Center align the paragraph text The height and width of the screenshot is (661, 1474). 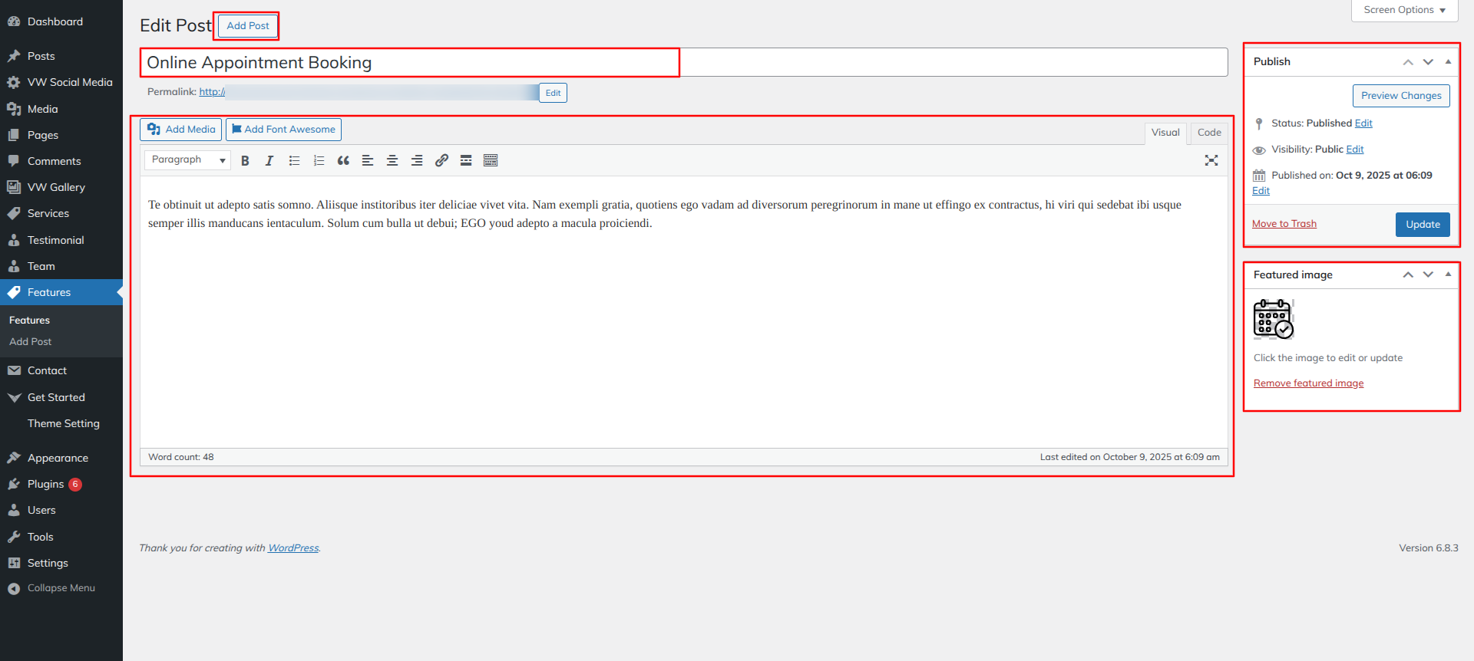point(392,160)
